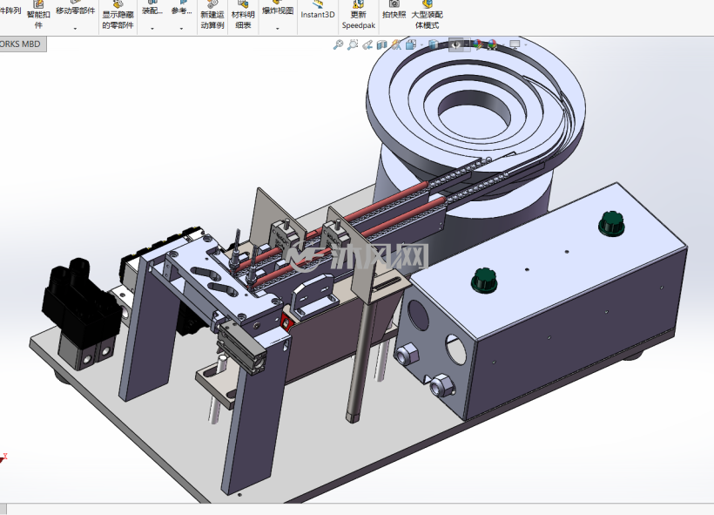Toggle 大型装配体模式 (Large Assembly Mode)
Screen dimensions: 714x515
point(427,16)
